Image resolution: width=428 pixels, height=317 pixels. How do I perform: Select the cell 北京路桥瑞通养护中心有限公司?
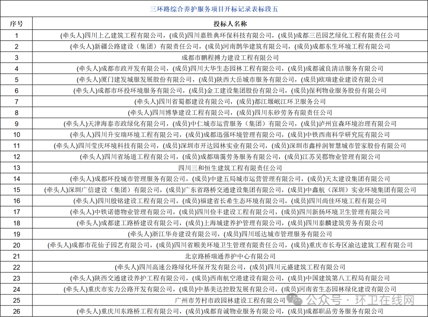pyautogui.click(x=230, y=256)
